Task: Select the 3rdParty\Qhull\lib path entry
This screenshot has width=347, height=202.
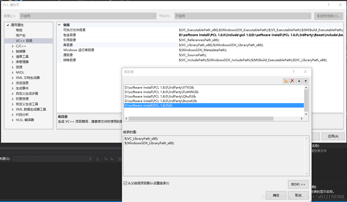Action: point(214,97)
